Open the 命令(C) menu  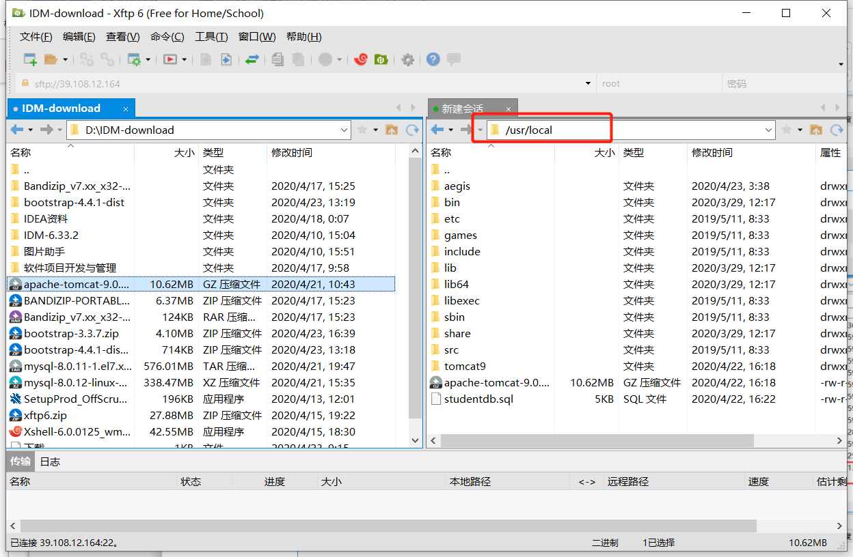[167, 37]
